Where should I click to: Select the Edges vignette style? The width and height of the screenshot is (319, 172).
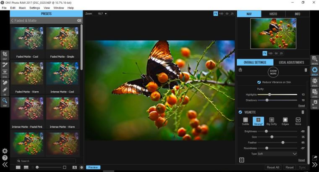tap(285, 121)
